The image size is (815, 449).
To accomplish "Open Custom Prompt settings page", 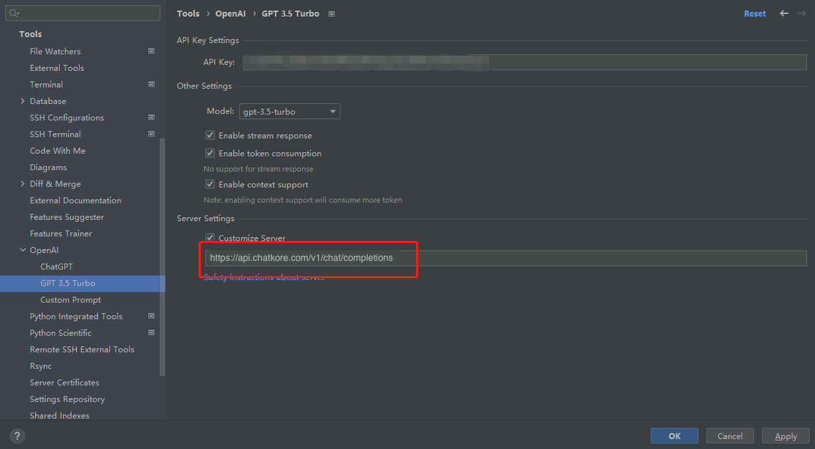I will click(70, 299).
